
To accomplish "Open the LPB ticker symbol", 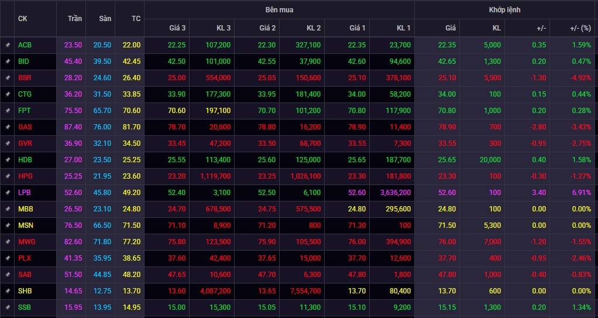I will (x=24, y=193).
